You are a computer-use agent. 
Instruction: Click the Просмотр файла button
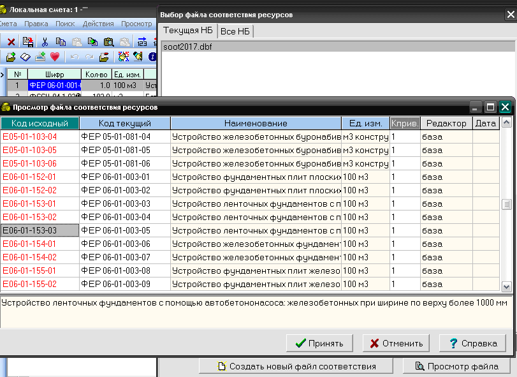(x=456, y=366)
